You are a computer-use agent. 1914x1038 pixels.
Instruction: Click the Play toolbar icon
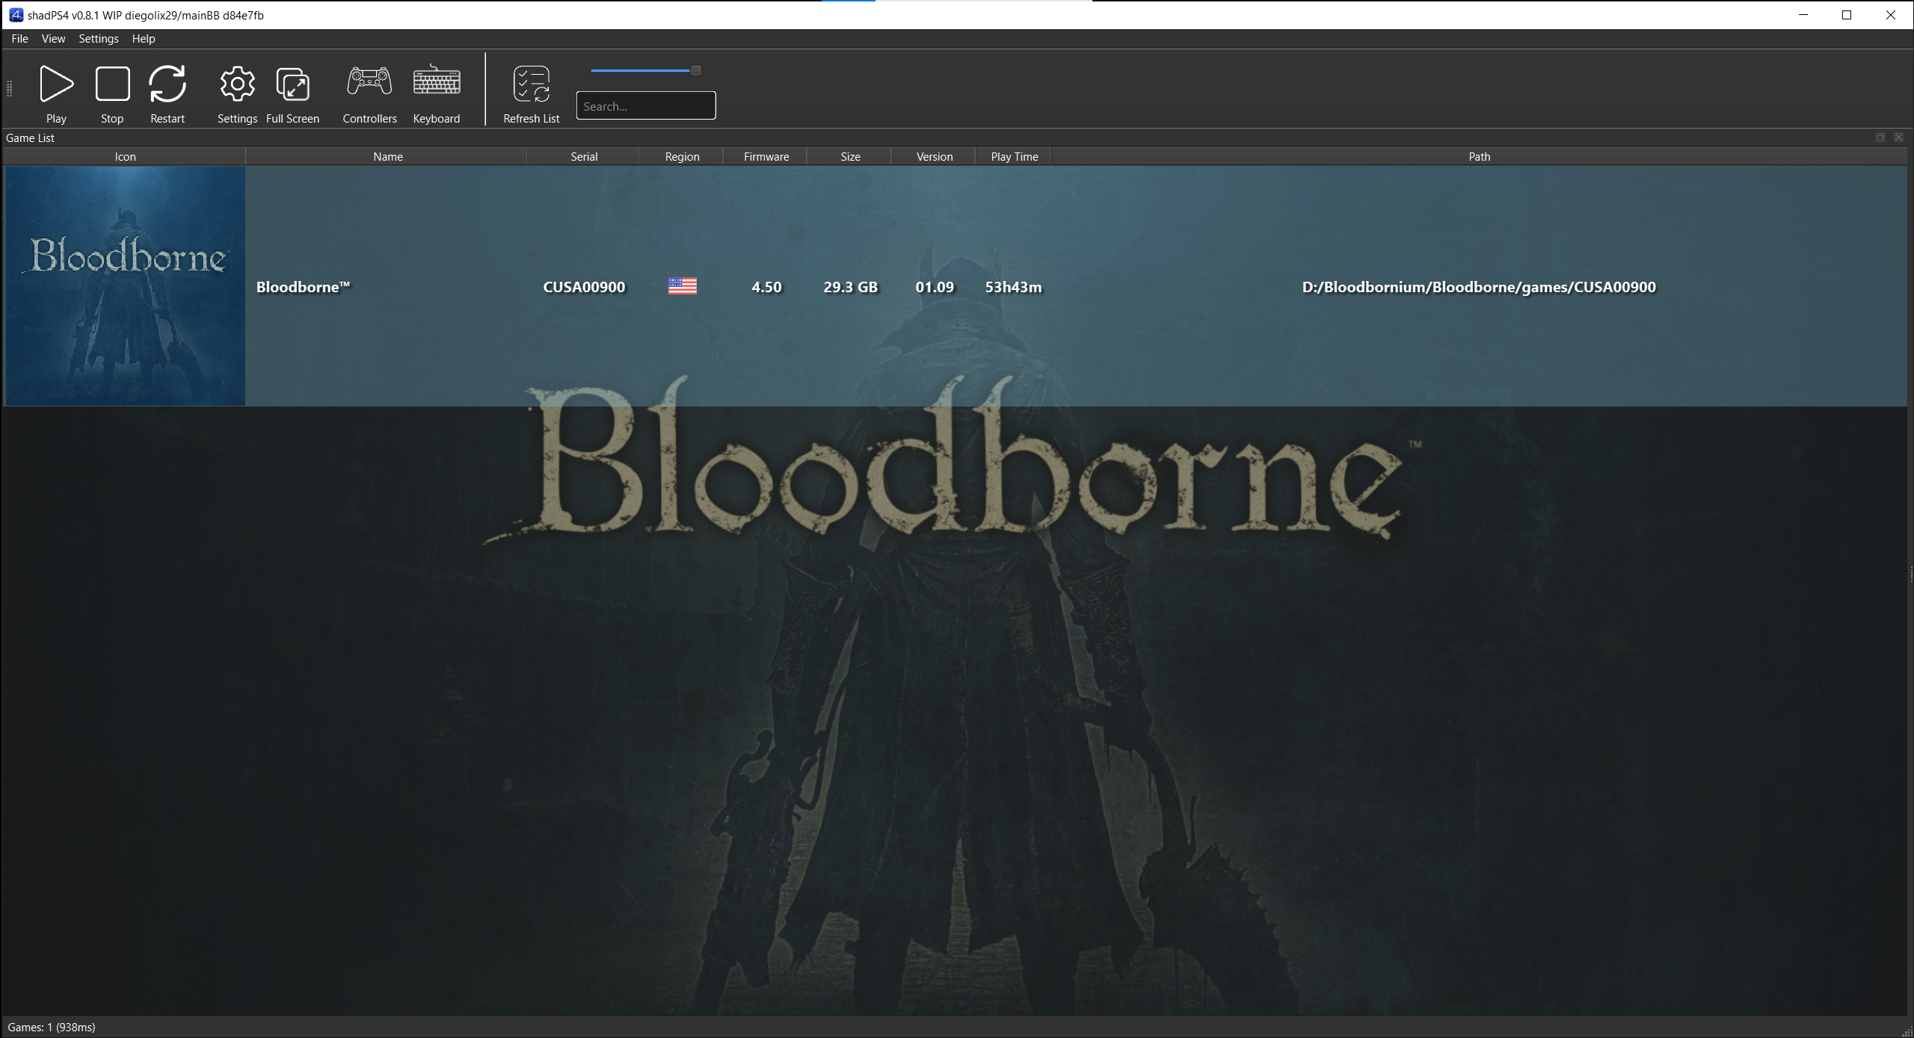pos(56,84)
